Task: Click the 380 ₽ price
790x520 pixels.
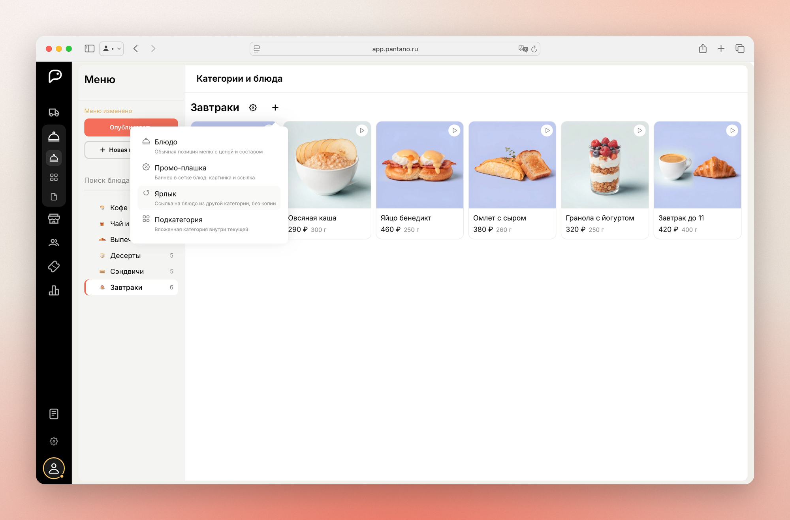Action: click(483, 230)
